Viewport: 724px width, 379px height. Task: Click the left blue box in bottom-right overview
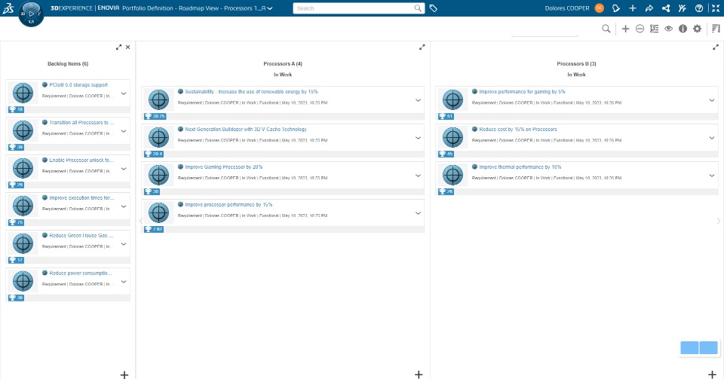(x=689, y=347)
